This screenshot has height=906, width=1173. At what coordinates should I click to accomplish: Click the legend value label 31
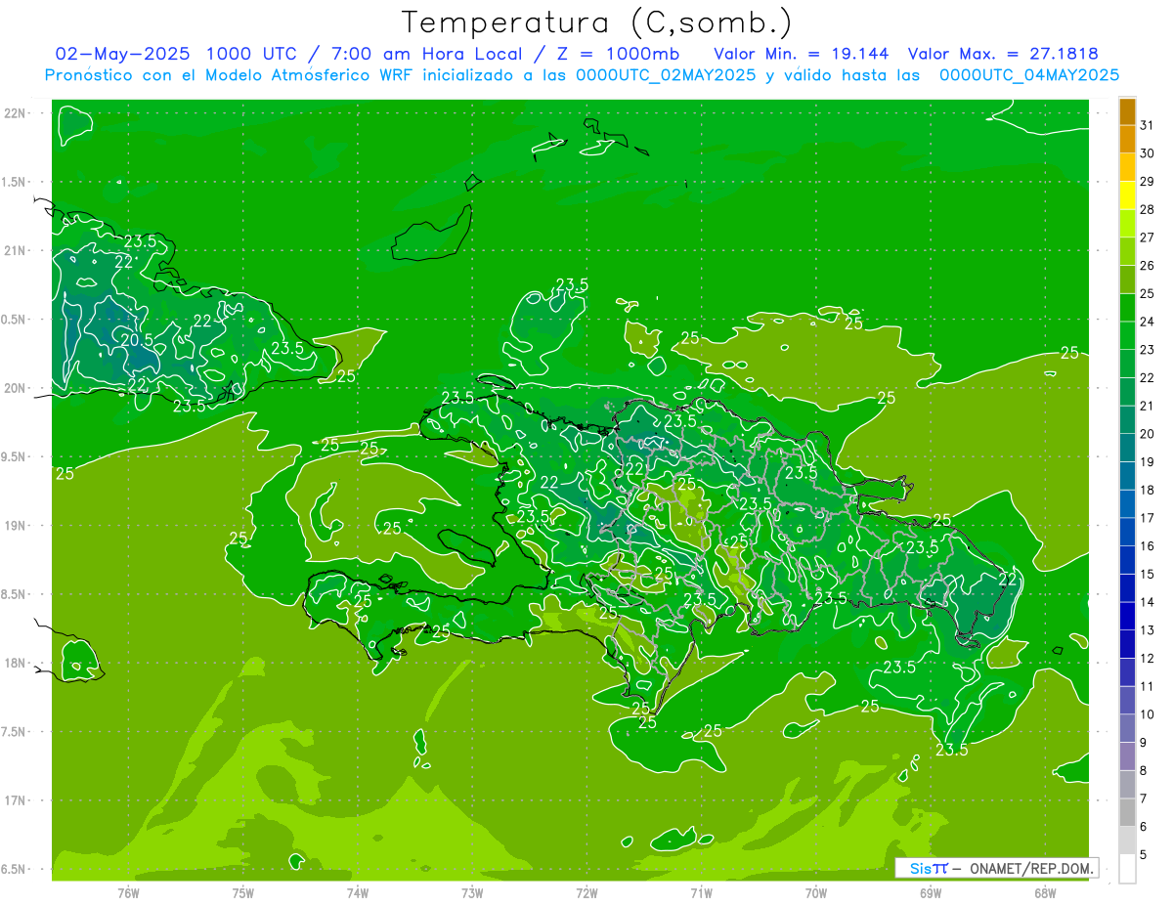pos(1148,125)
